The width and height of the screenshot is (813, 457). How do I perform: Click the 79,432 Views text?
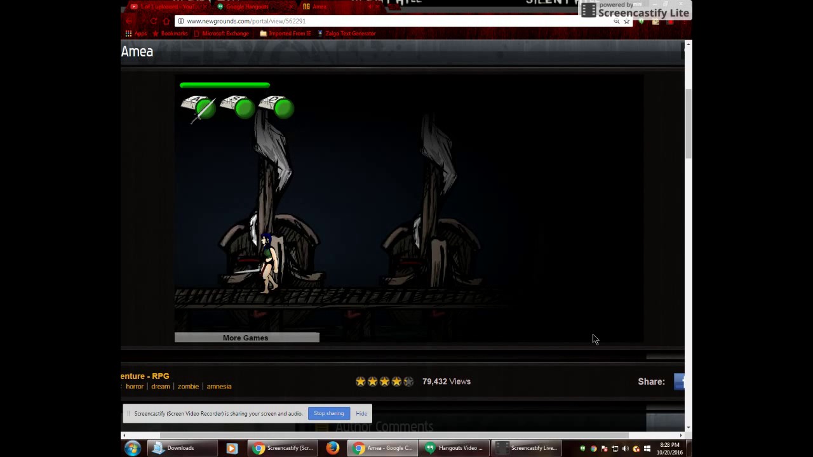[447, 381]
